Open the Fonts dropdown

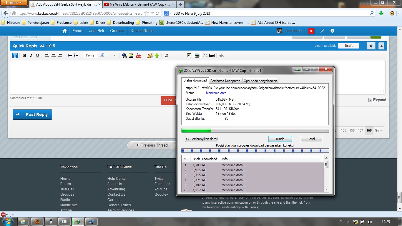[x=90, y=55]
